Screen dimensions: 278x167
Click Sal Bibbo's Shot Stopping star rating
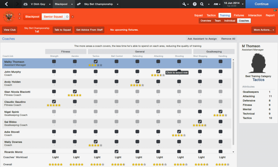200,125
